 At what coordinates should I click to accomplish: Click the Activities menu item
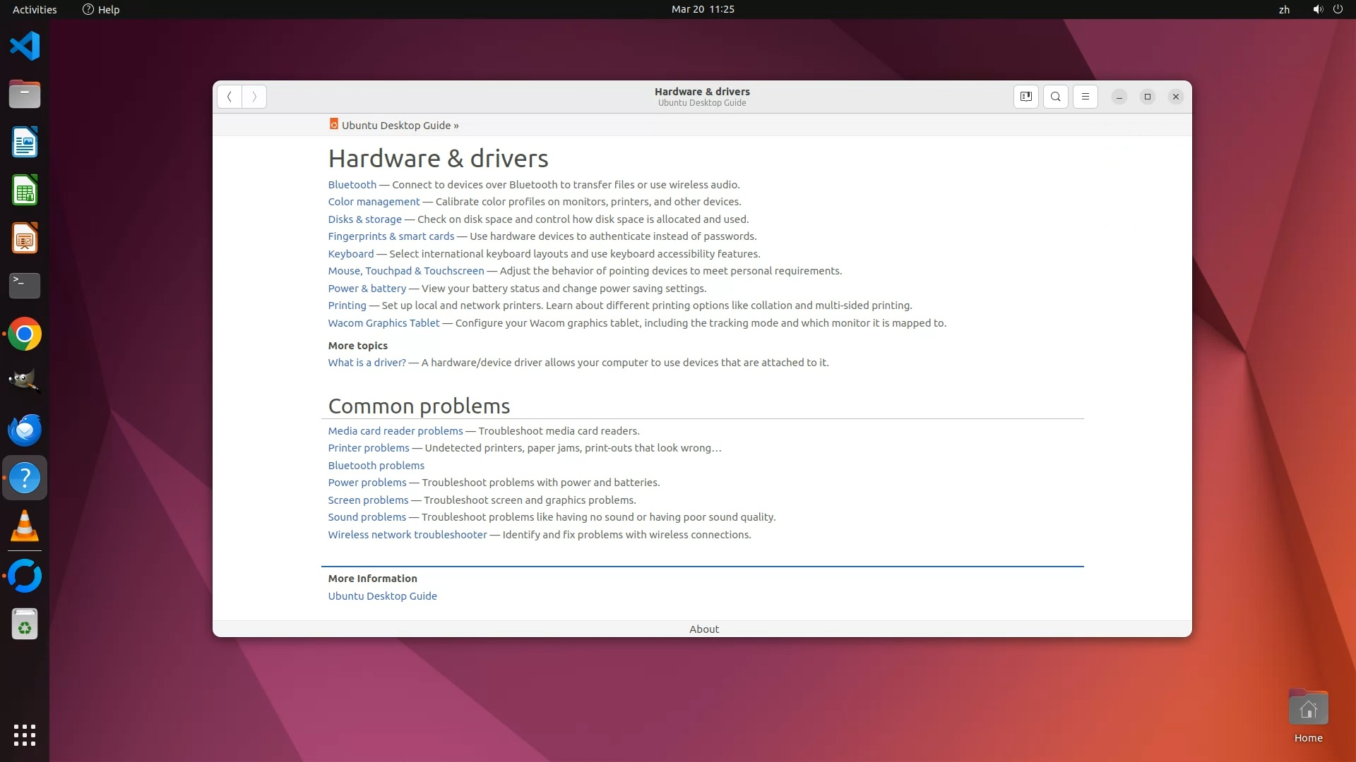coord(35,9)
